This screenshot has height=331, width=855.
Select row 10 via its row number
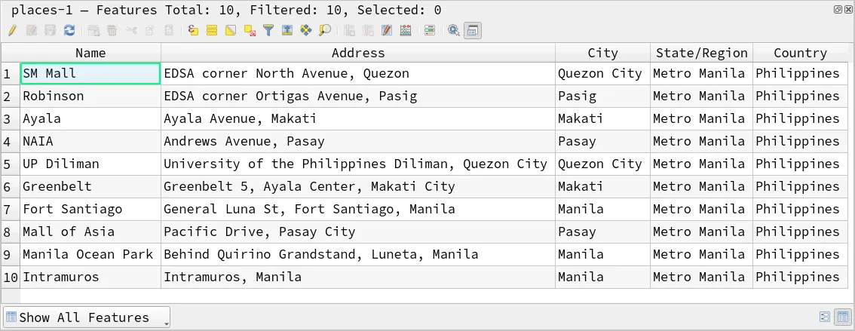coord(11,277)
